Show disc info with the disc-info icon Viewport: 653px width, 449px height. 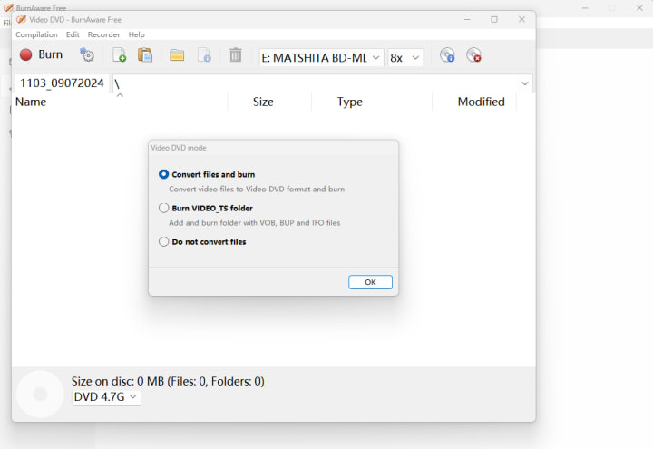447,55
